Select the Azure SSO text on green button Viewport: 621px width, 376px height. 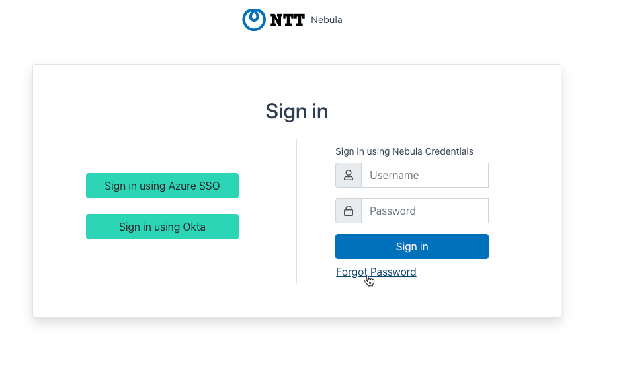pos(194,186)
